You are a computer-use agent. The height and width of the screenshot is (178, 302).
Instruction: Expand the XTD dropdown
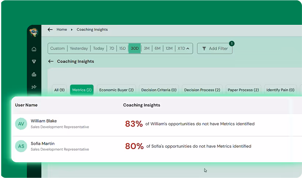[183, 48]
